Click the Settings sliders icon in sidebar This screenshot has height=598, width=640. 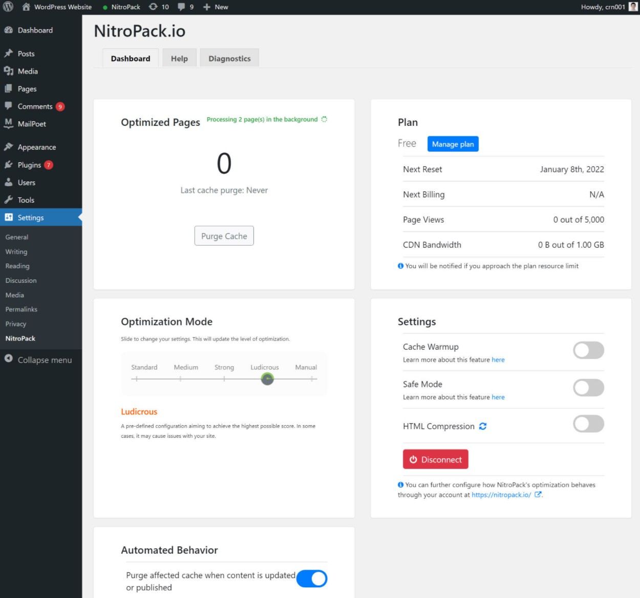[8, 217]
